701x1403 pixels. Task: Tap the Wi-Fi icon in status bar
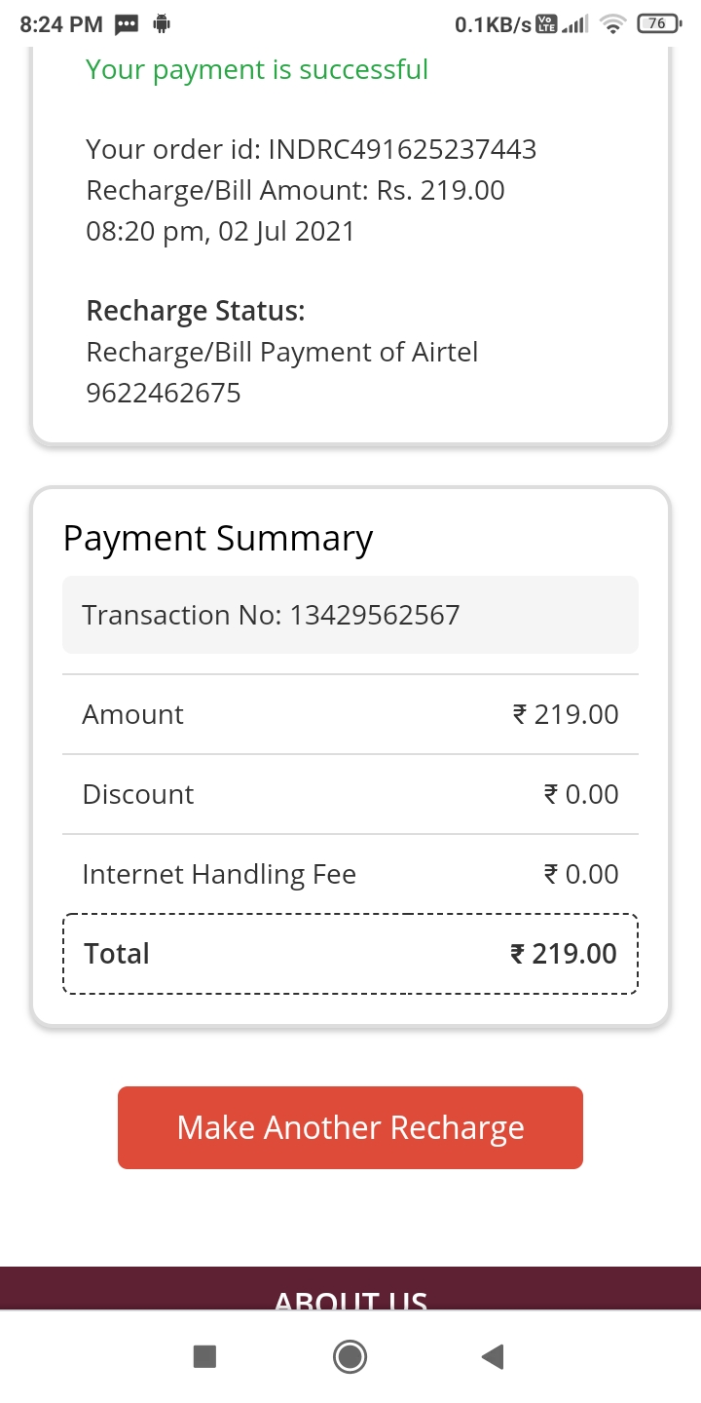612,25
